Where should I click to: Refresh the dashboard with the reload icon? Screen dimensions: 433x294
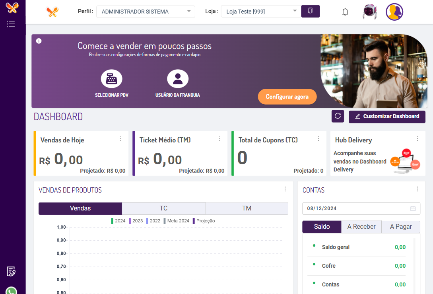(x=338, y=116)
